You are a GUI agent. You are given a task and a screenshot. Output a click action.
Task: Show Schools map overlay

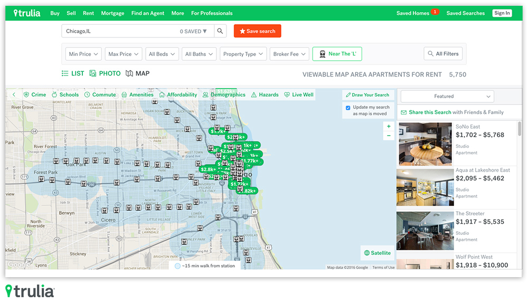pyautogui.click(x=65, y=94)
